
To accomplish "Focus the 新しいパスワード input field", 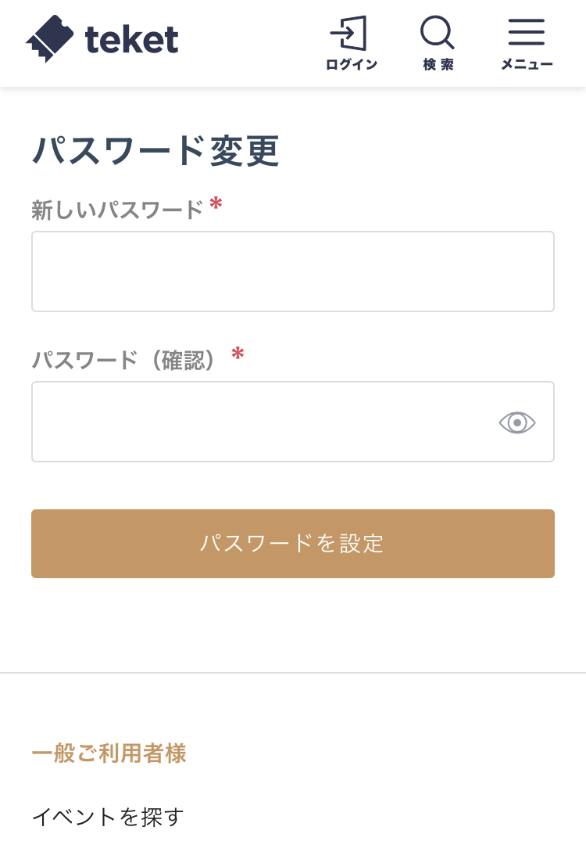I will (293, 271).
